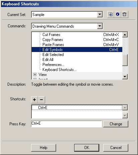
Task: Remove the shortcut with the minus button
Action: tap(41, 100)
